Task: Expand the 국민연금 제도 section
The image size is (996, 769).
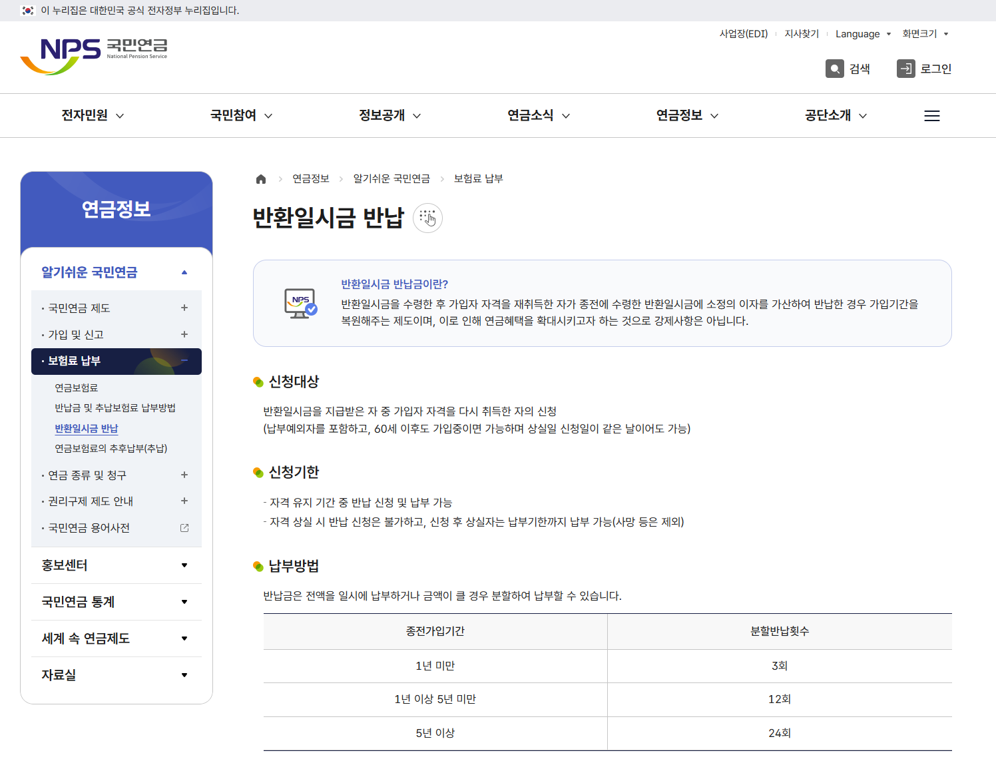Action: [x=184, y=308]
